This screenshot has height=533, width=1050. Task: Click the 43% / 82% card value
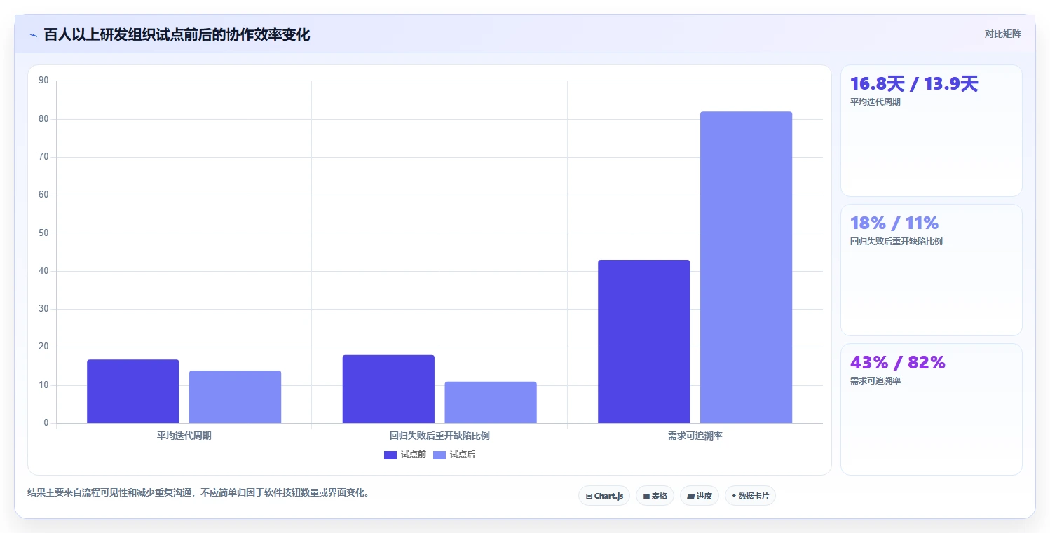[898, 363]
